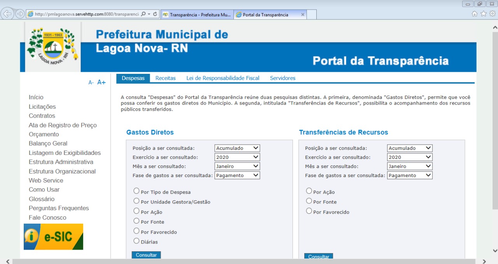Open Posição dropdown in Transferências de Recursos
The height and width of the screenshot is (264, 498).
pyautogui.click(x=410, y=148)
